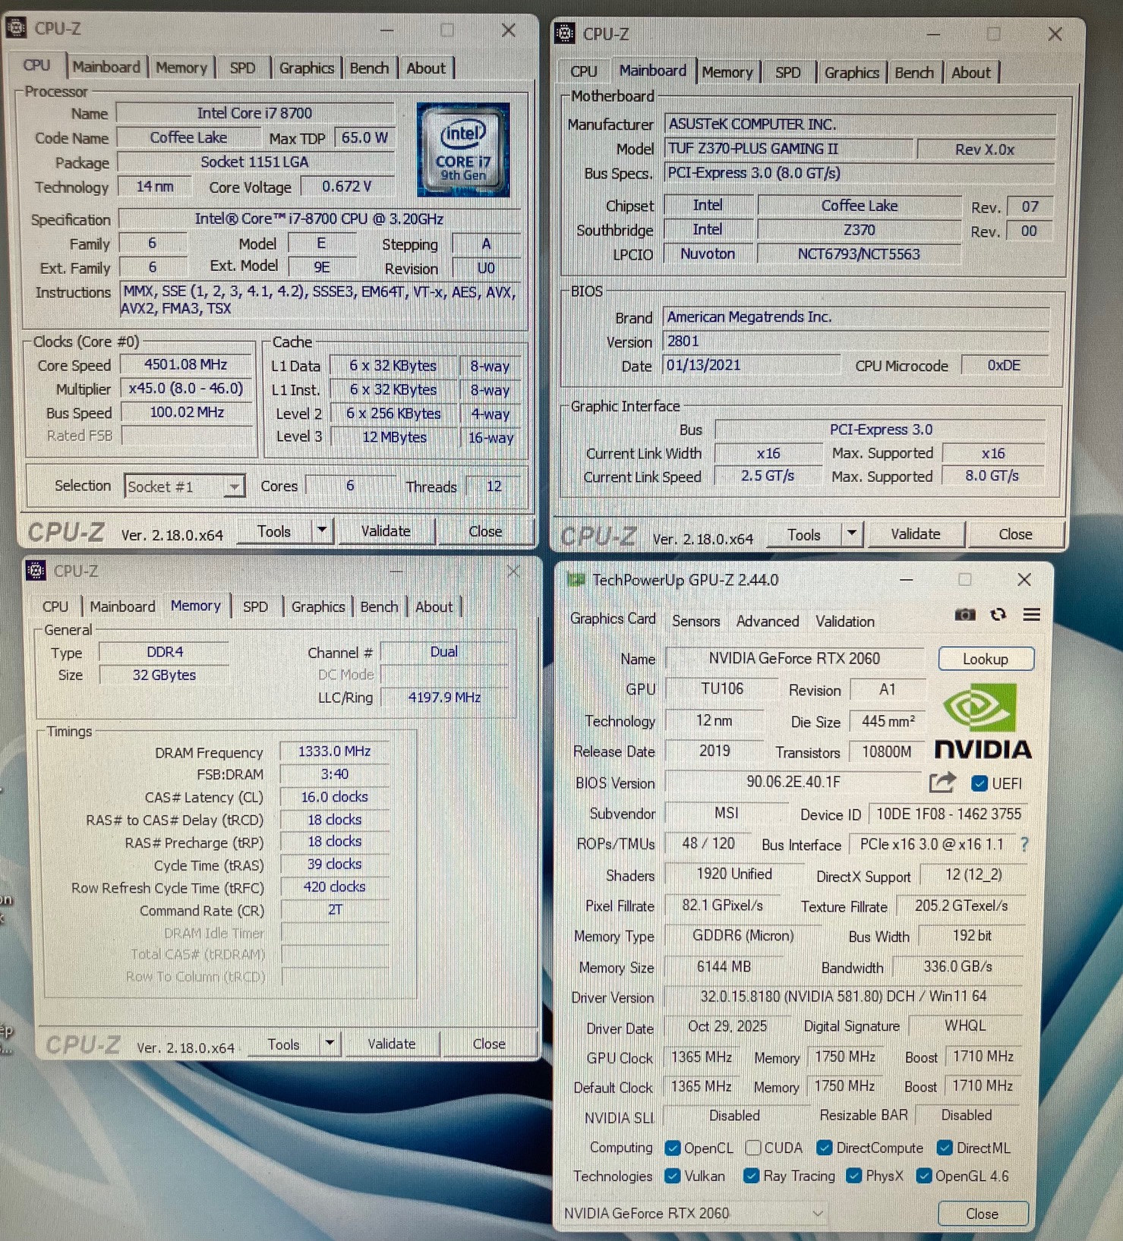The height and width of the screenshot is (1241, 1123).
Task: Click the Close button in GPU-Z
Action: (982, 1214)
